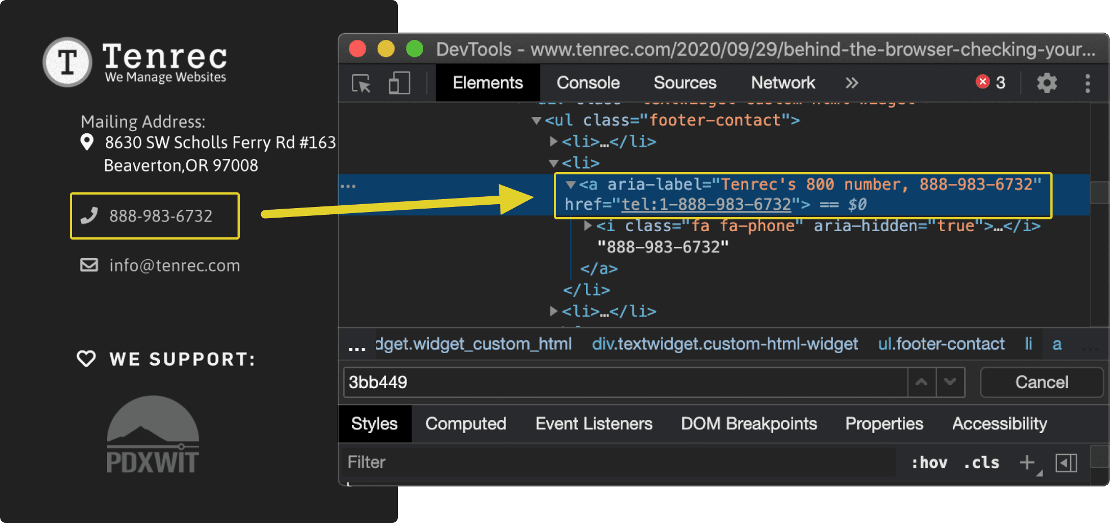Select the a breadcrumb

click(x=1057, y=344)
